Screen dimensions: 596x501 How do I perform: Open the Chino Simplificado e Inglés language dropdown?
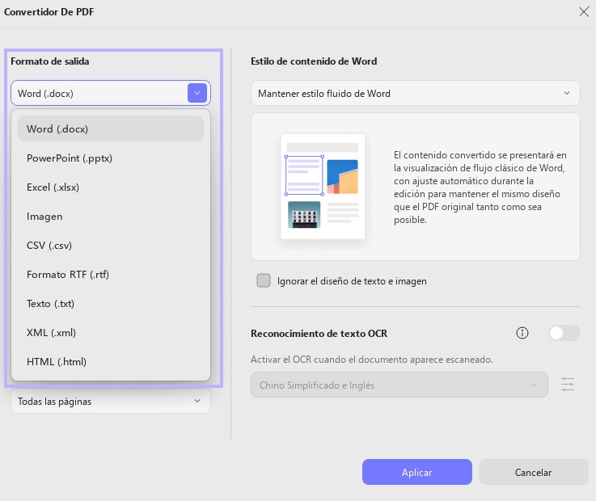coord(399,385)
